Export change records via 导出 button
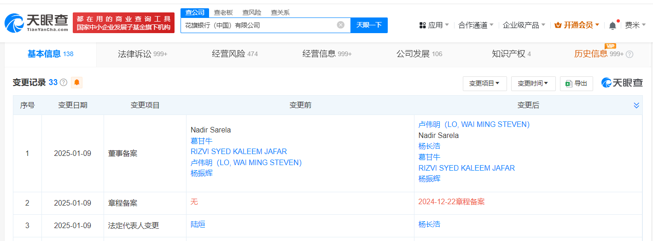Viewport: 653px width, 241px height. tap(576, 83)
